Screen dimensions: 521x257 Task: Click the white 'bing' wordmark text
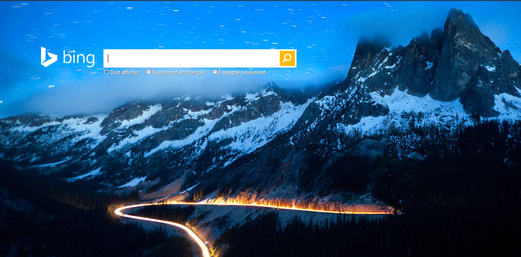point(79,58)
